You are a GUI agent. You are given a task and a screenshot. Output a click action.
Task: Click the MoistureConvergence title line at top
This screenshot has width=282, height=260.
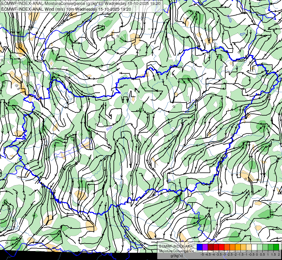click(81, 3)
